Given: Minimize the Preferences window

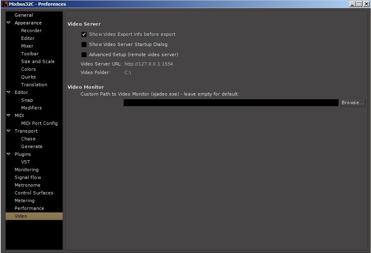Looking at the screenshot, I should pos(352,4).
